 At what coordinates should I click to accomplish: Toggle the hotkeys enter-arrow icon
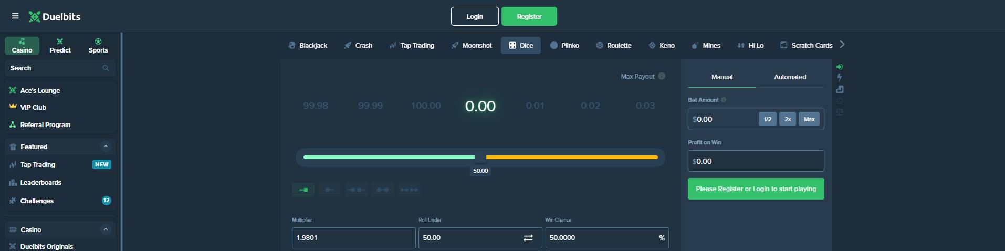tap(840, 89)
